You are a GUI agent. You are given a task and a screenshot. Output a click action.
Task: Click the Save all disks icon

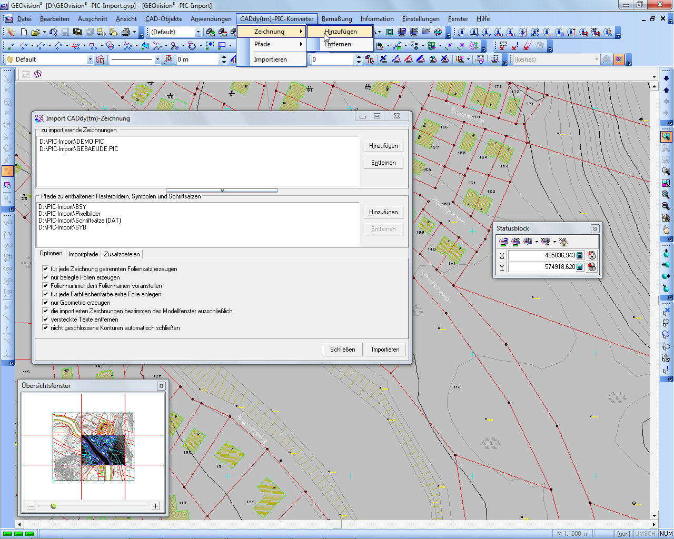(77, 32)
